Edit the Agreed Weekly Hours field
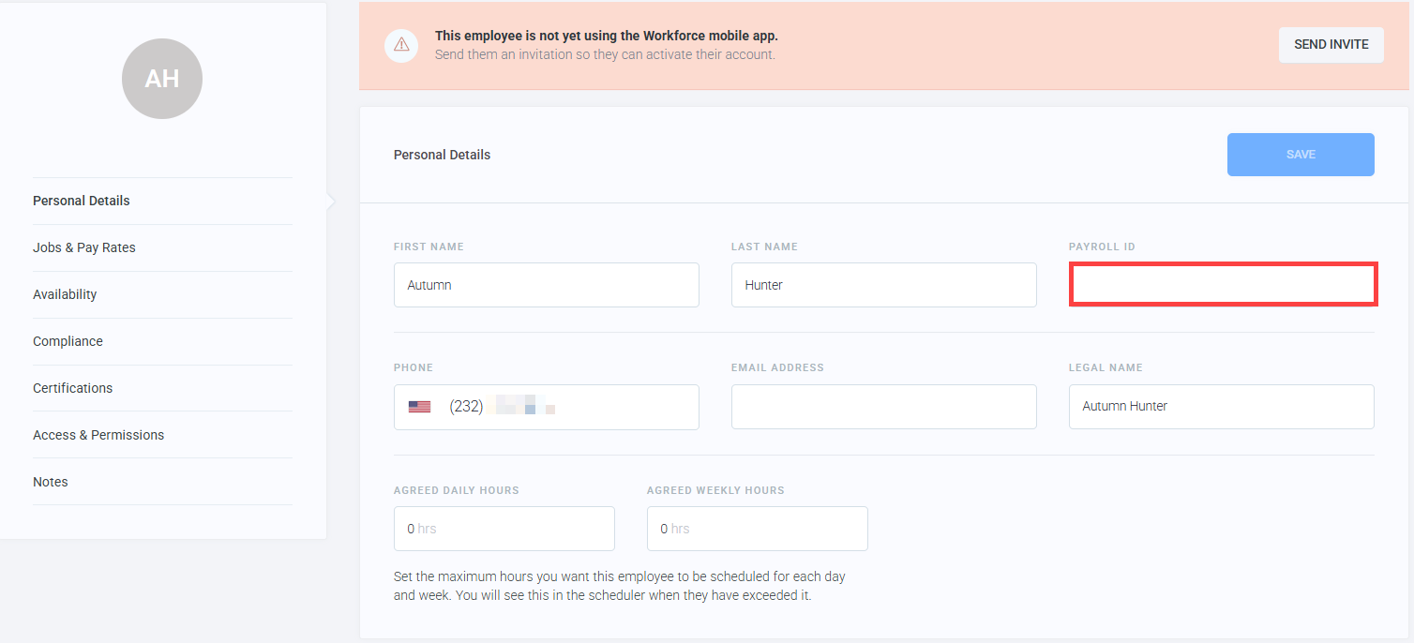This screenshot has width=1414, height=643. tap(757, 529)
